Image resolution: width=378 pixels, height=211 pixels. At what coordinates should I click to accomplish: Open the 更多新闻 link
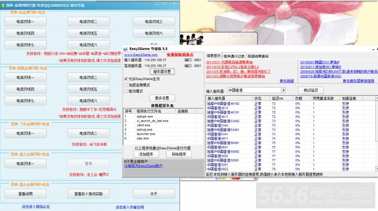(287, 81)
